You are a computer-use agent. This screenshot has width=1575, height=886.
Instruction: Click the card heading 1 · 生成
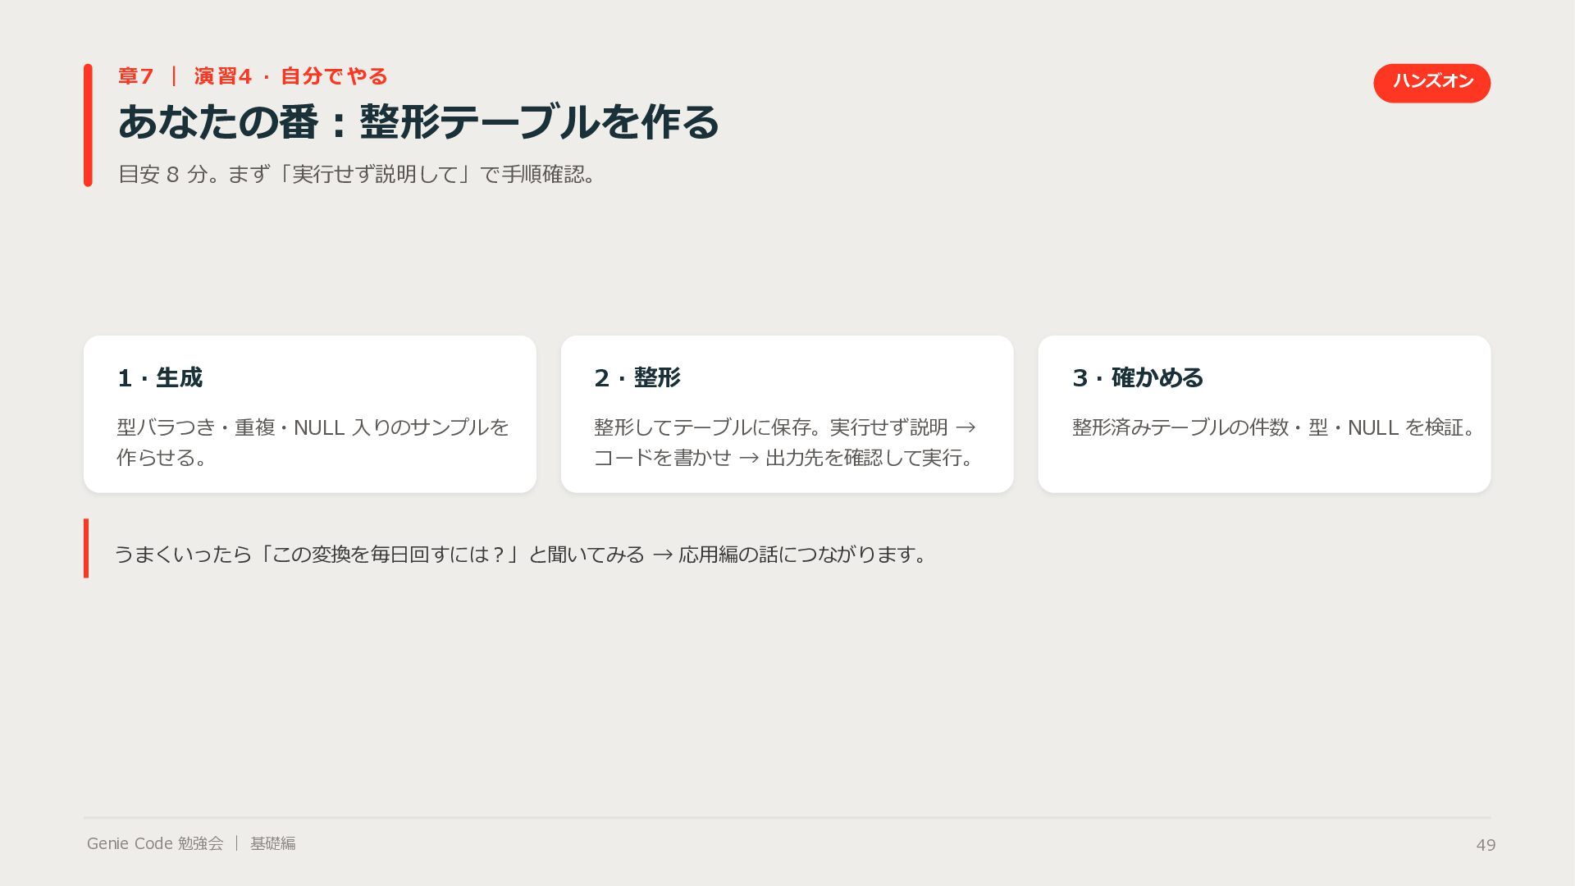pyautogui.click(x=160, y=377)
